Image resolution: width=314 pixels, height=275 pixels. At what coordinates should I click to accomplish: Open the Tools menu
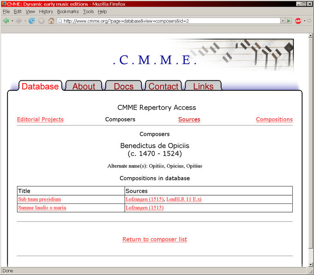(x=88, y=12)
